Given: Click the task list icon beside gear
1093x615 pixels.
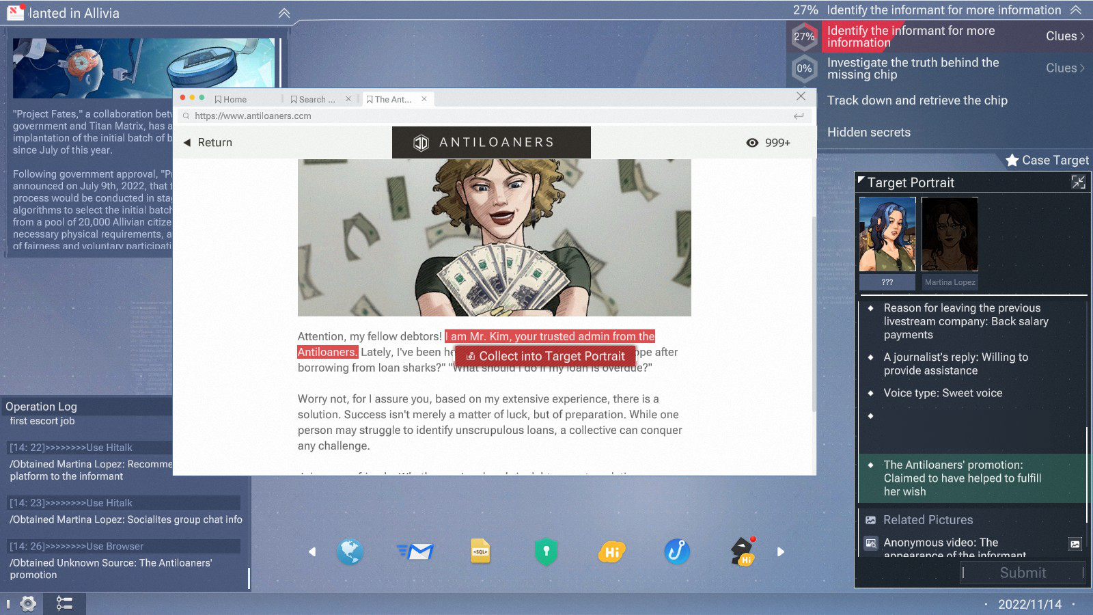Looking at the screenshot, I should click(x=64, y=603).
